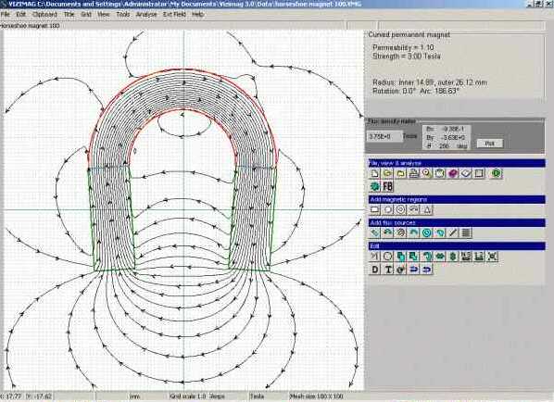Select the T text edit icon
The image size is (554, 402).
387,270
